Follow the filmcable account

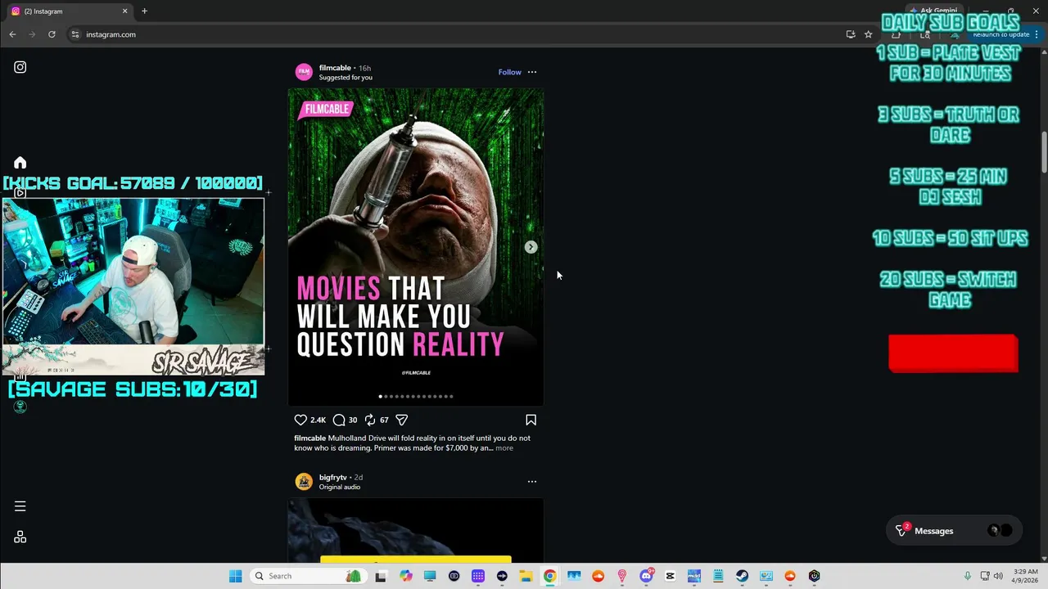pos(509,72)
